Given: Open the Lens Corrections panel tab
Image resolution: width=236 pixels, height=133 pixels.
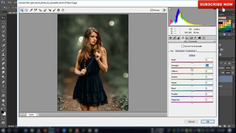Looking at the screenshot, I should point(191,38).
